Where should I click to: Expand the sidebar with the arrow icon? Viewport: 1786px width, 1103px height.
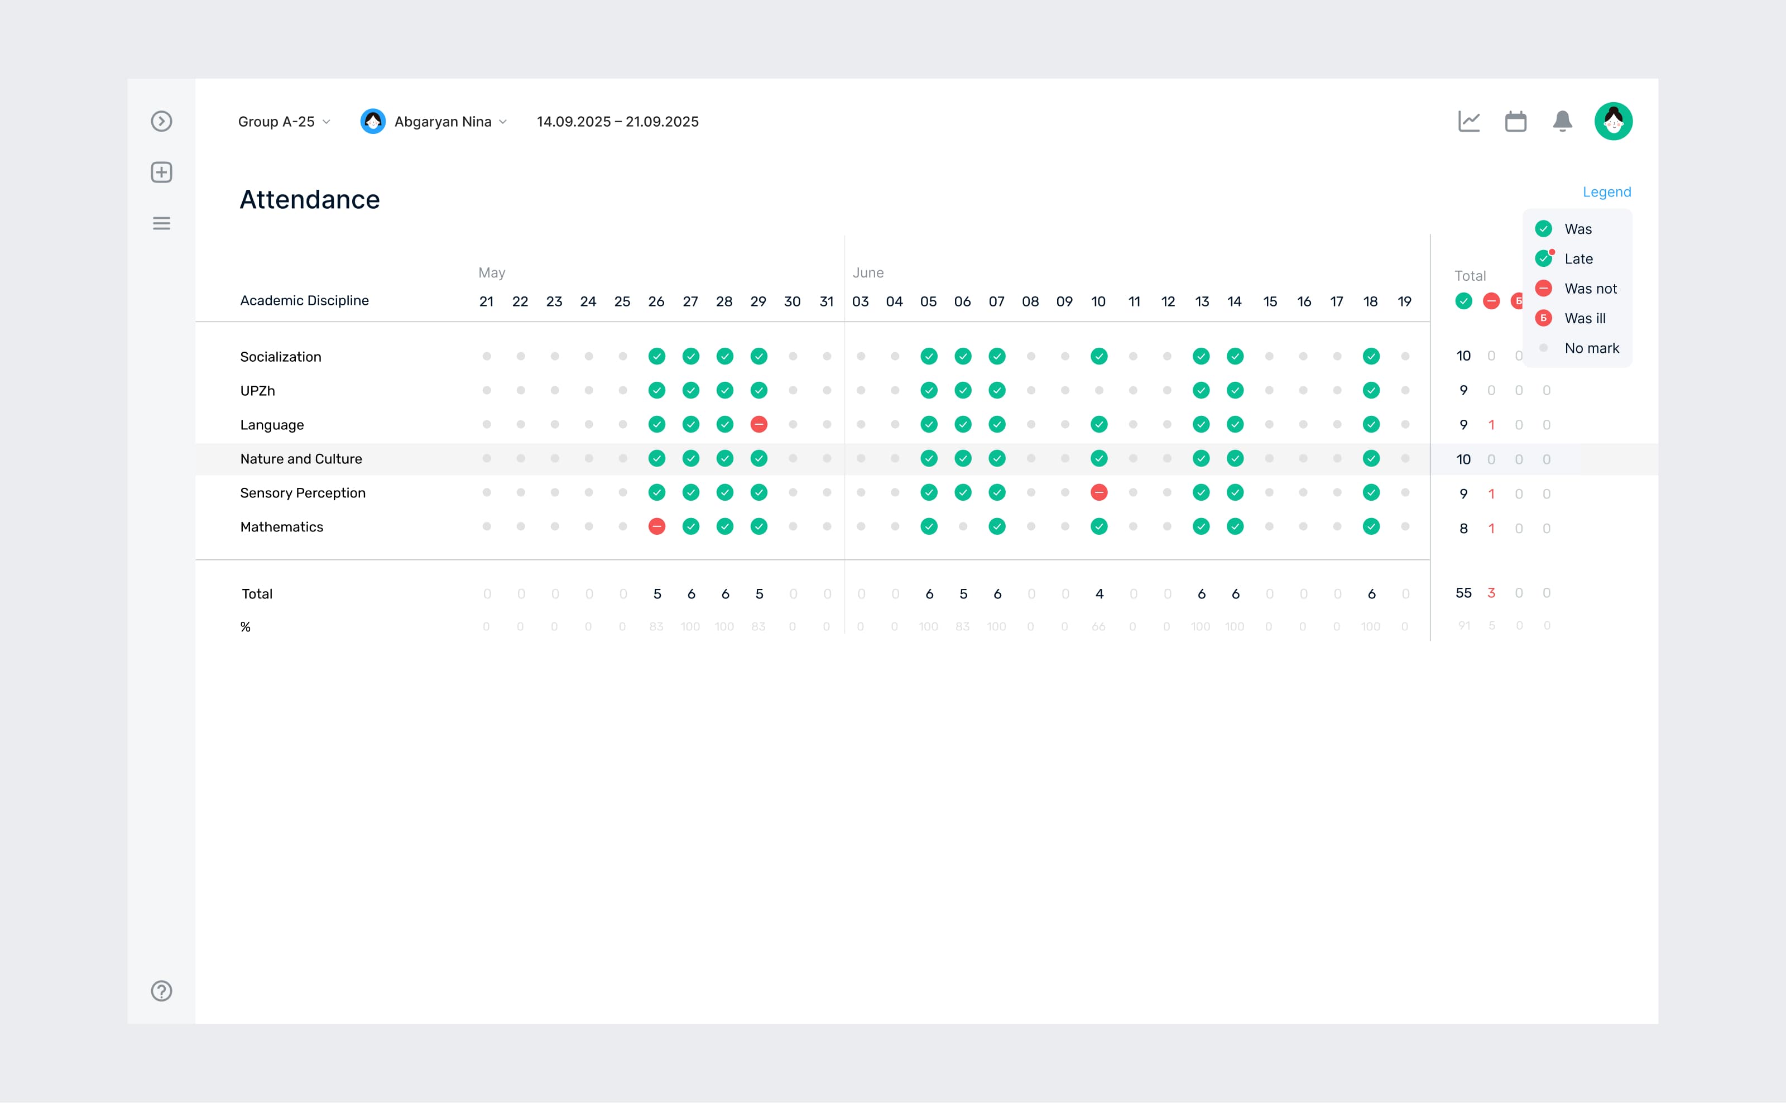[x=161, y=121]
